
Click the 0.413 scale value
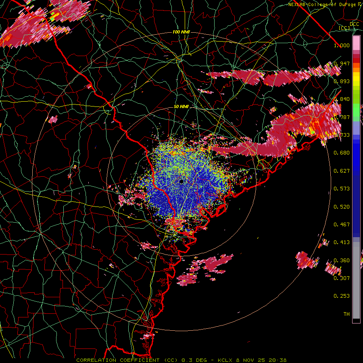[342, 242]
